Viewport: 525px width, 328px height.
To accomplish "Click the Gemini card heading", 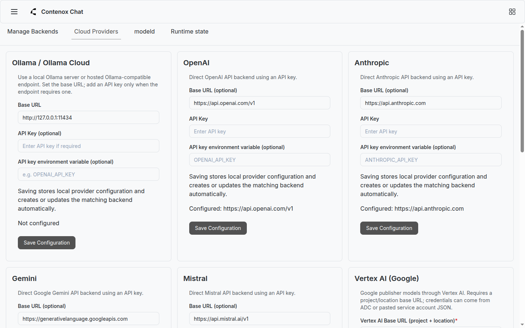I will [24, 278].
